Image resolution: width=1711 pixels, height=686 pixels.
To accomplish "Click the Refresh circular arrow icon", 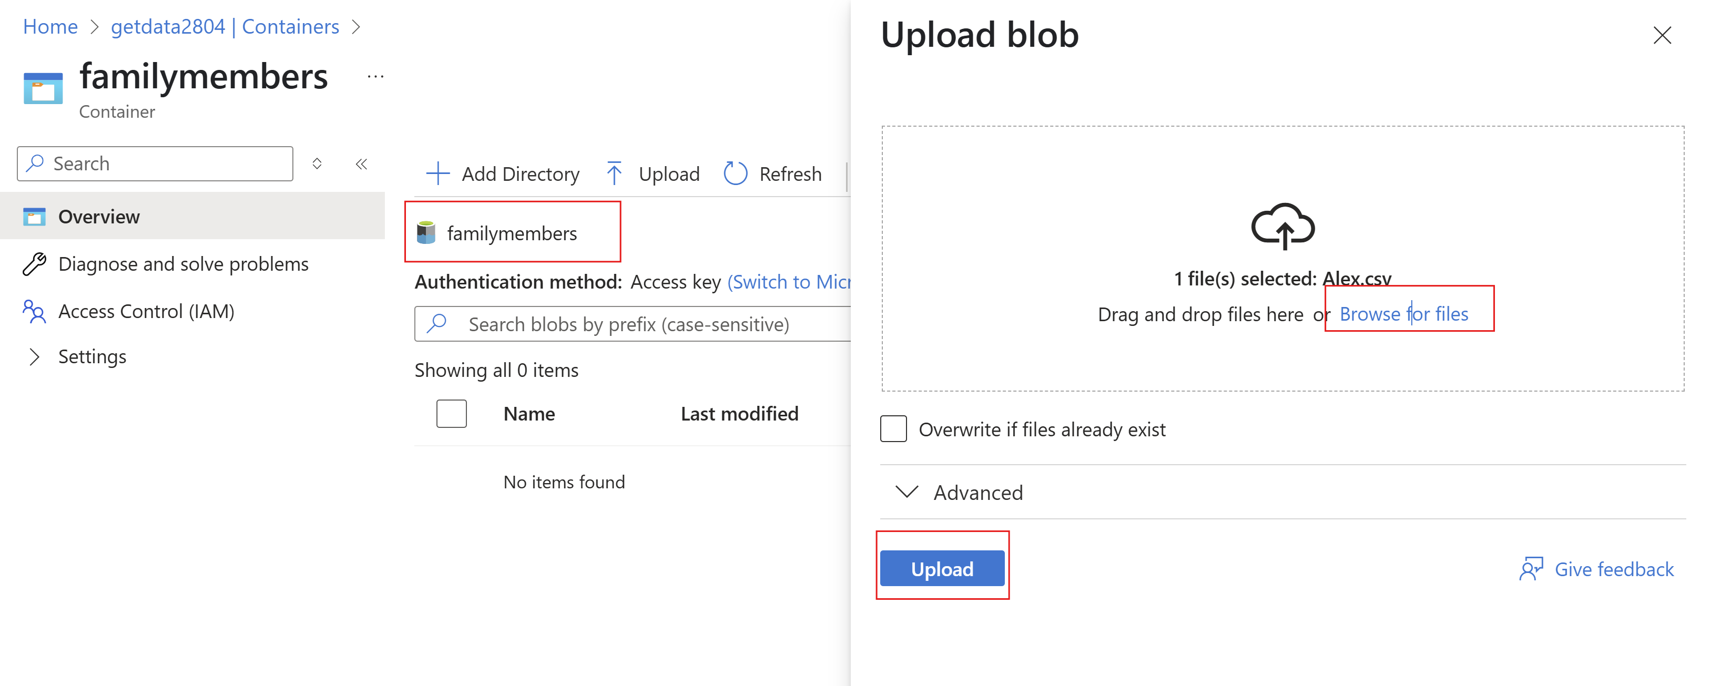I will [735, 174].
